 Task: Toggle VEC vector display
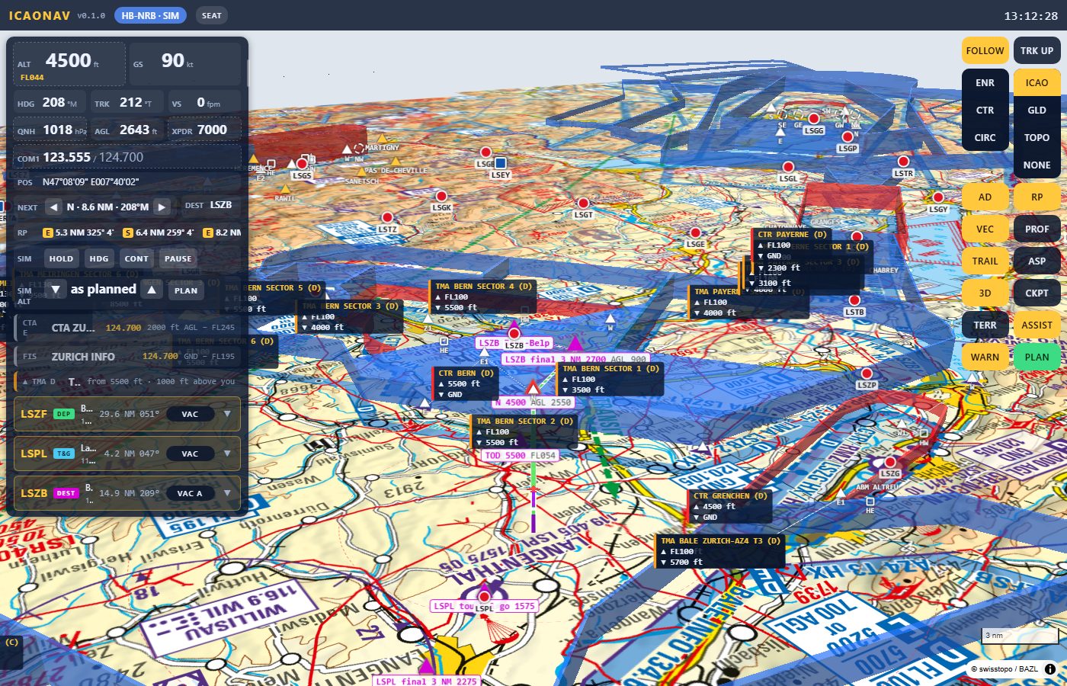985,229
